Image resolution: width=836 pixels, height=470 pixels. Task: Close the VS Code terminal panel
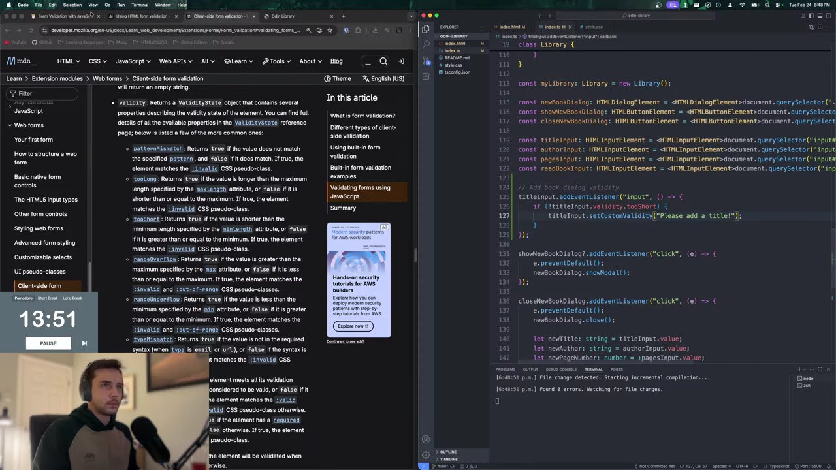[x=828, y=369]
